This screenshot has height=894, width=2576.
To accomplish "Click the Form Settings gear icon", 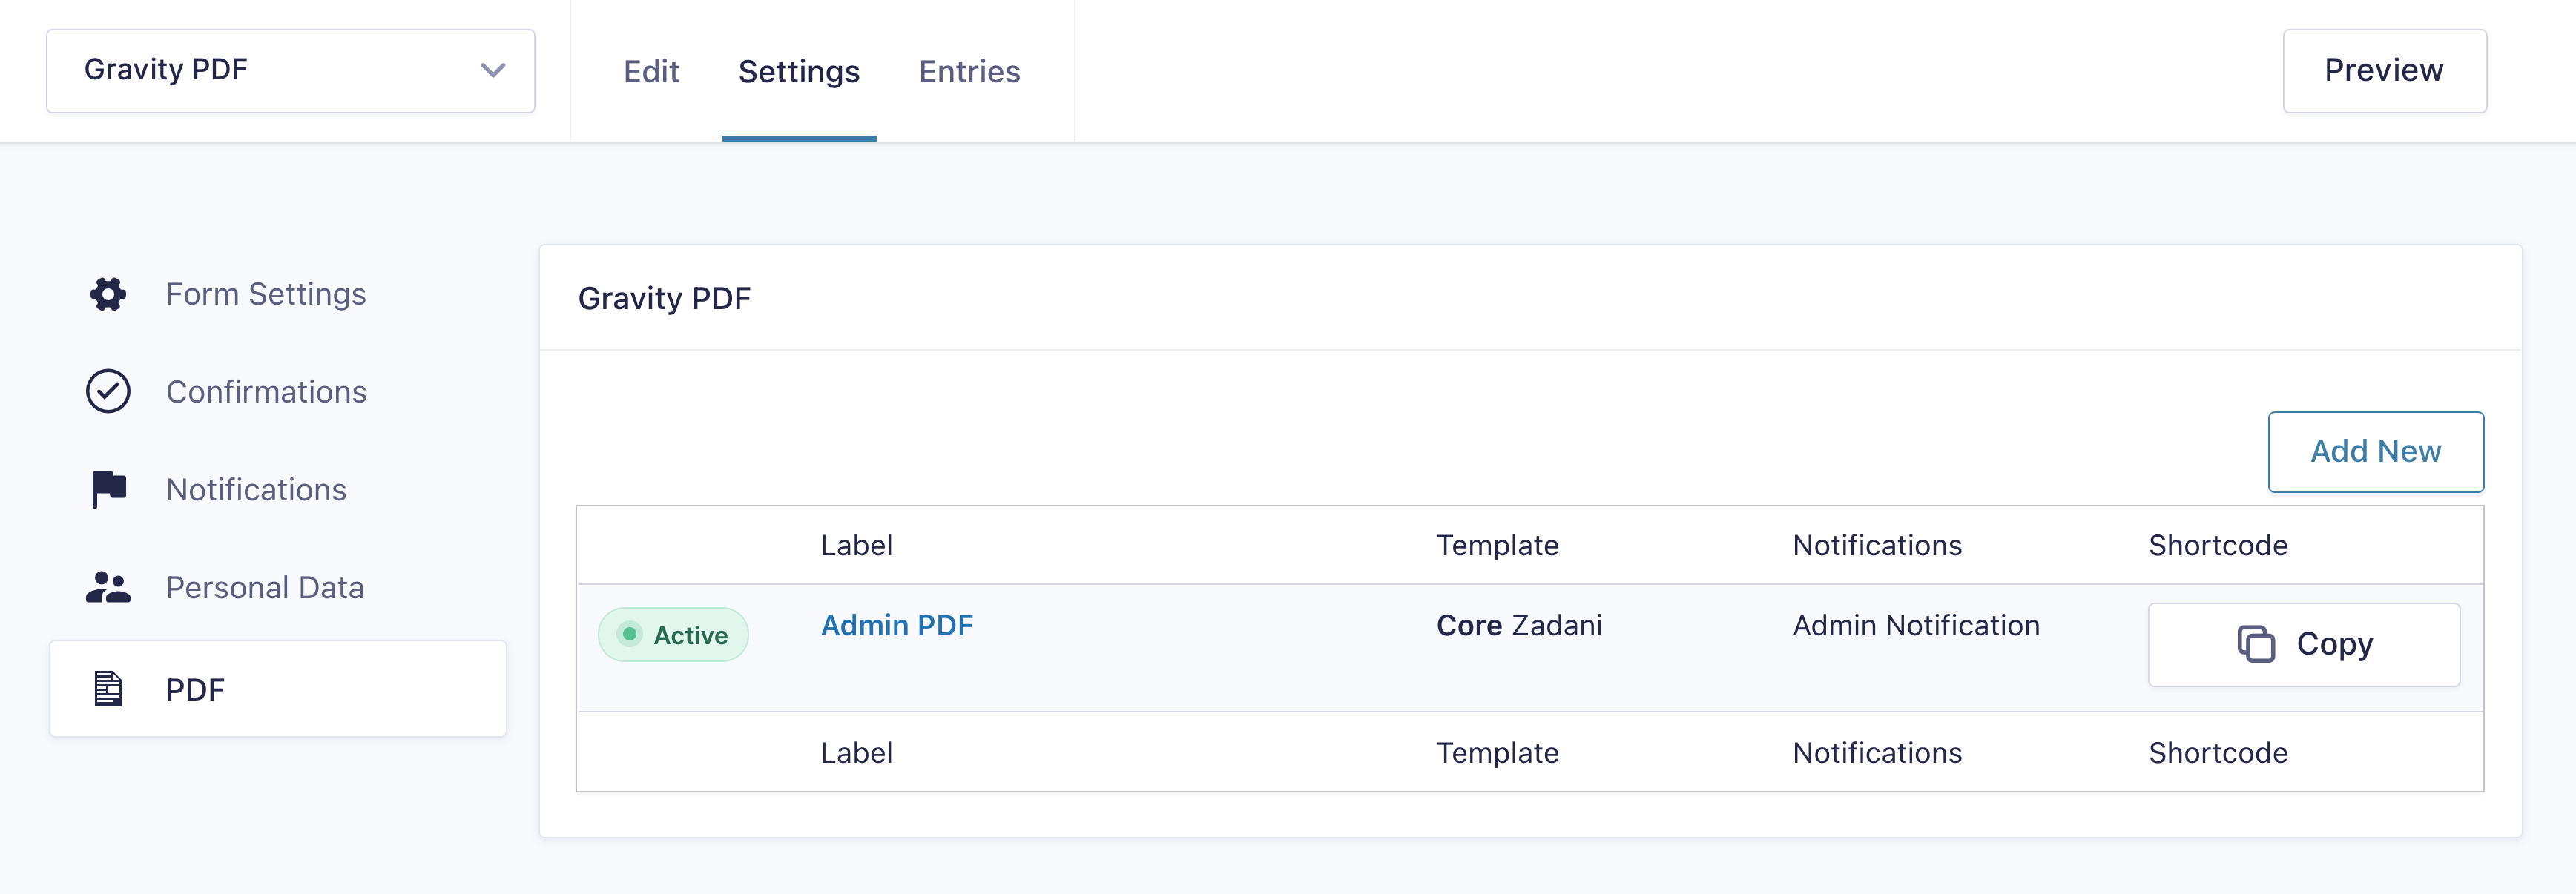I will pyautogui.click(x=108, y=295).
